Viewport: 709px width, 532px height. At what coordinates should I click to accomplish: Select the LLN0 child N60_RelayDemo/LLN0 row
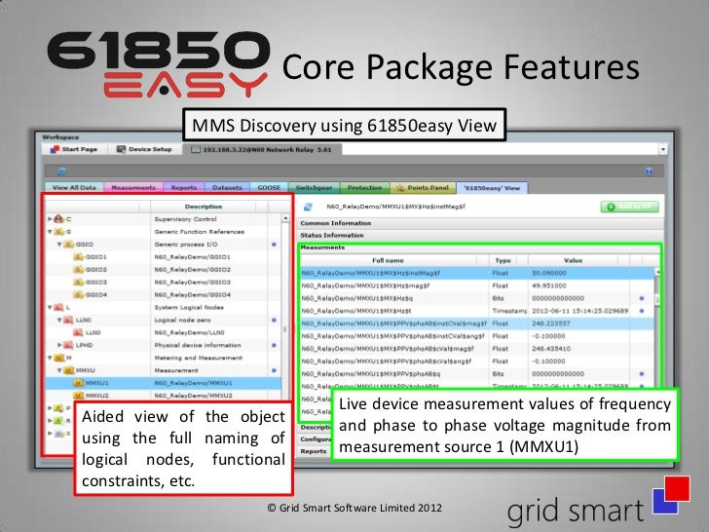click(x=164, y=332)
